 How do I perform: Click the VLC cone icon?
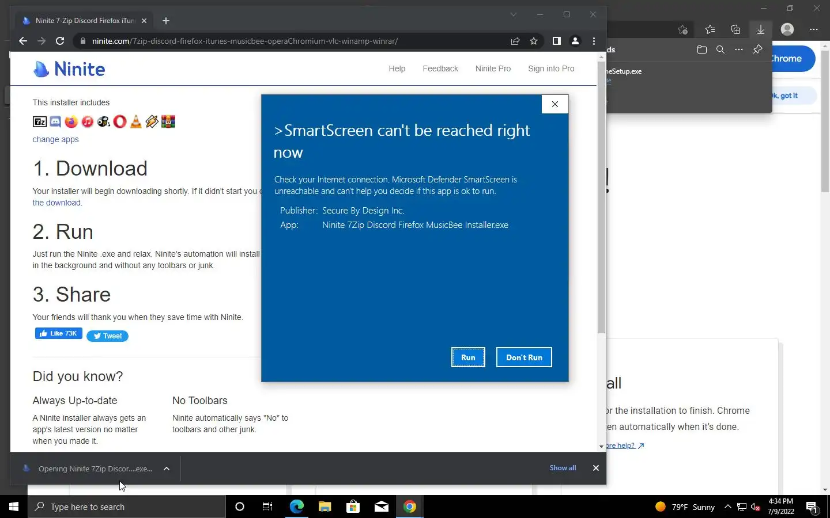(136, 121)
